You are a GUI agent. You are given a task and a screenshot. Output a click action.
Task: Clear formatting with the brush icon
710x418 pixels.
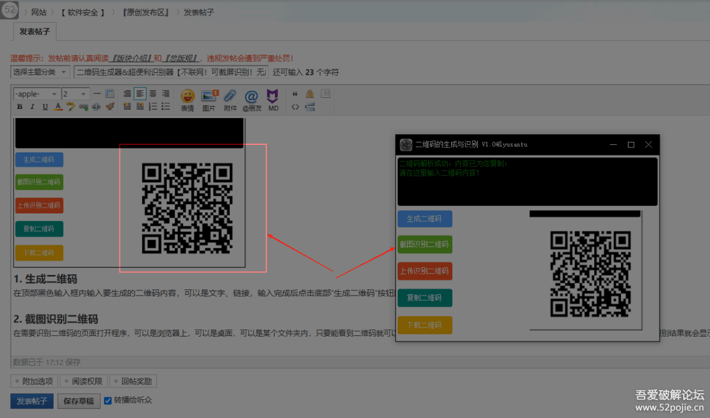[x=109, y=107]
